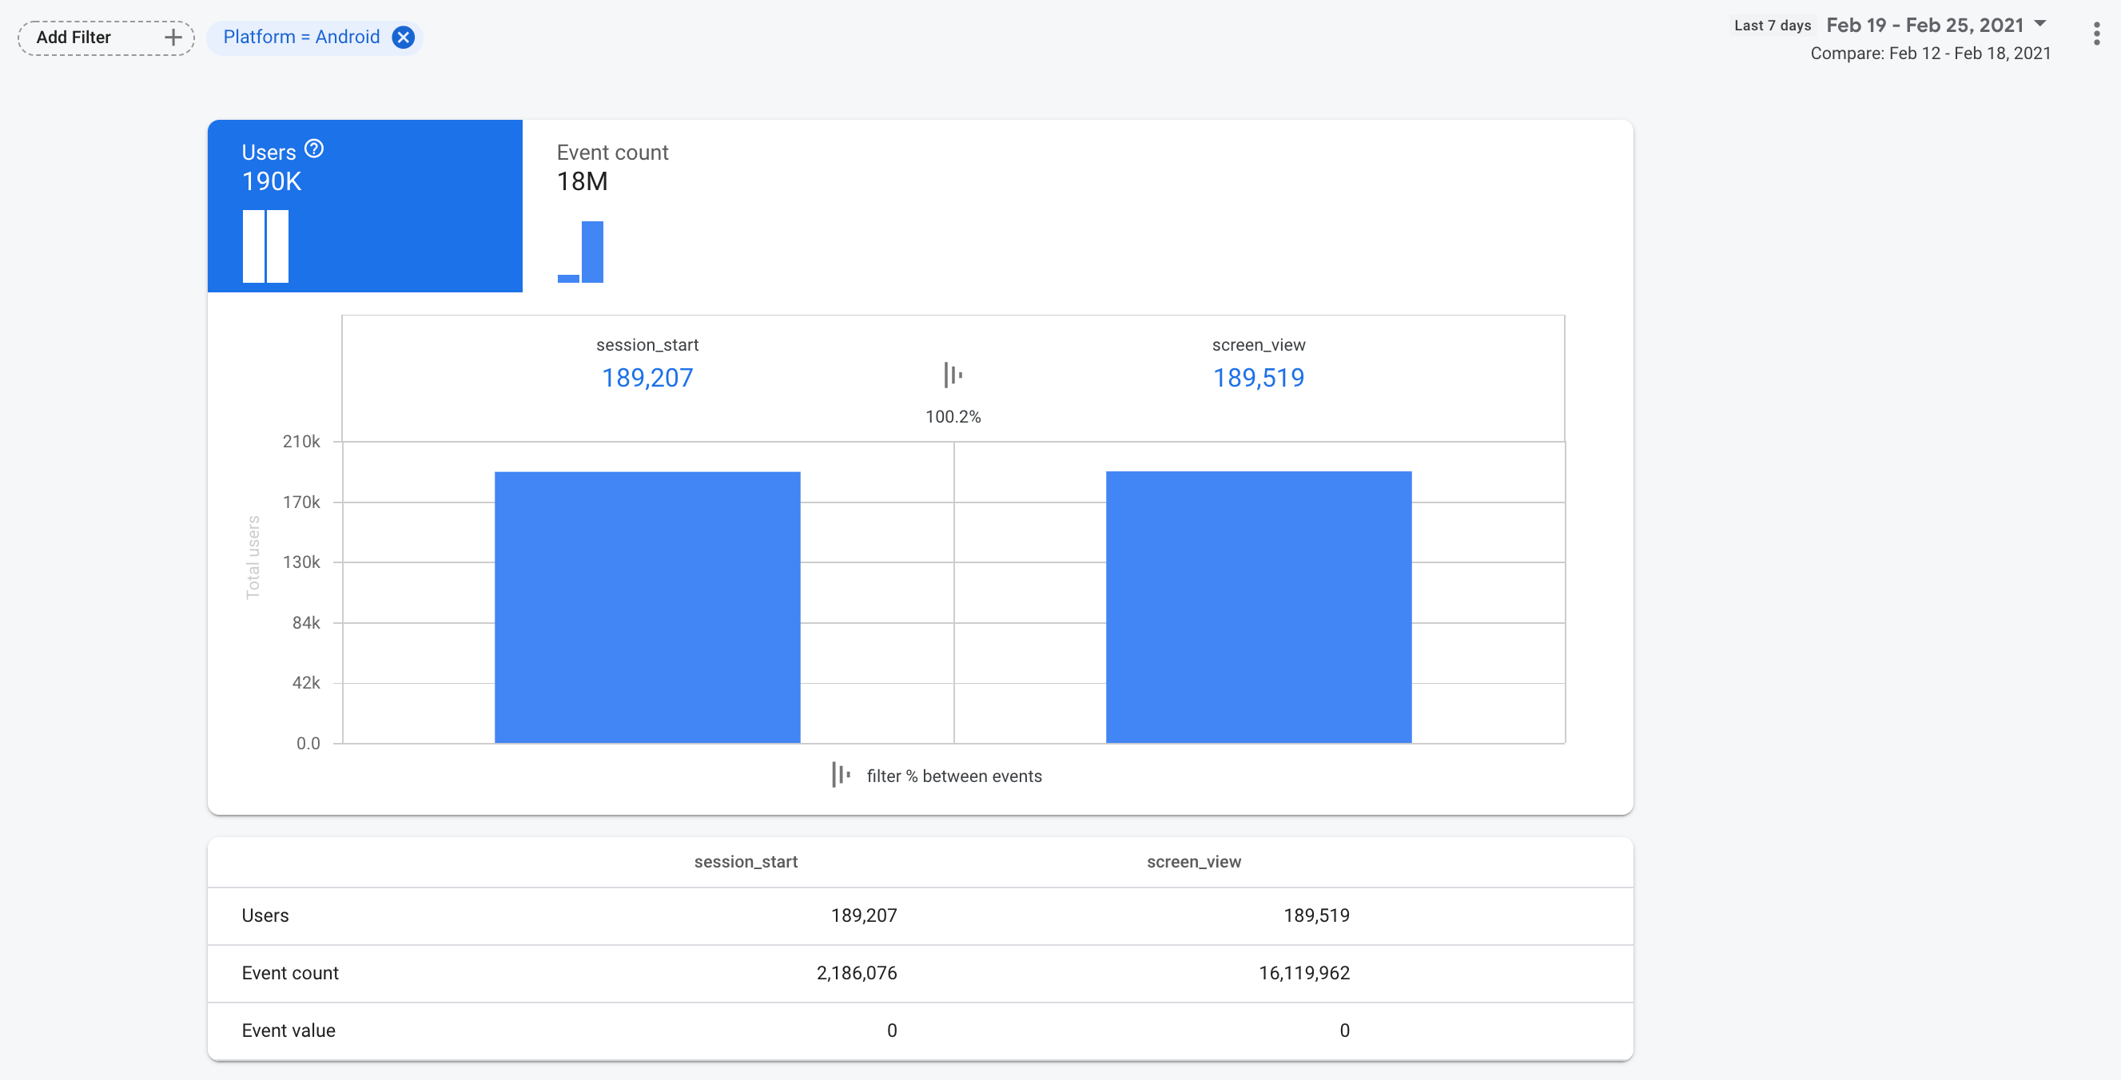Remove the Platform = Android filter
2121x1080 pixels.
pyautogui.click(x=403, y=36)
